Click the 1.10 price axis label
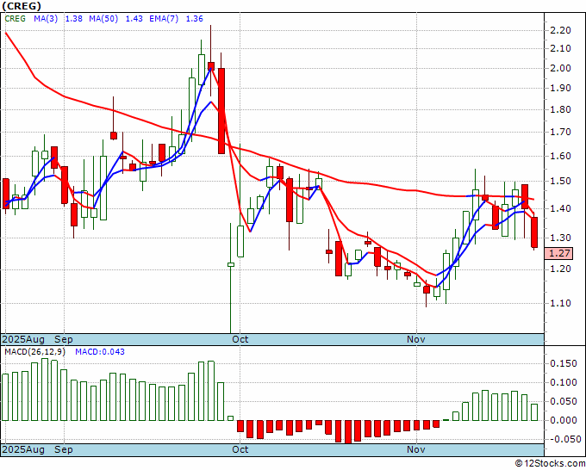 [x=560, y=303]
